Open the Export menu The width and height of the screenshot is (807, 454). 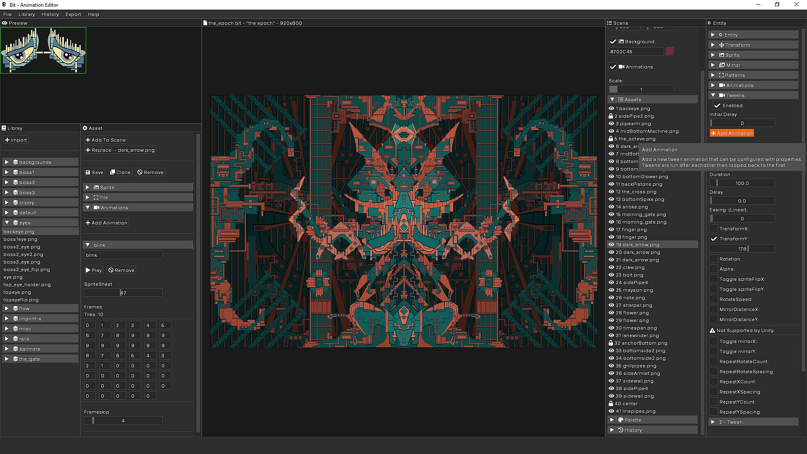coord(73,14)
